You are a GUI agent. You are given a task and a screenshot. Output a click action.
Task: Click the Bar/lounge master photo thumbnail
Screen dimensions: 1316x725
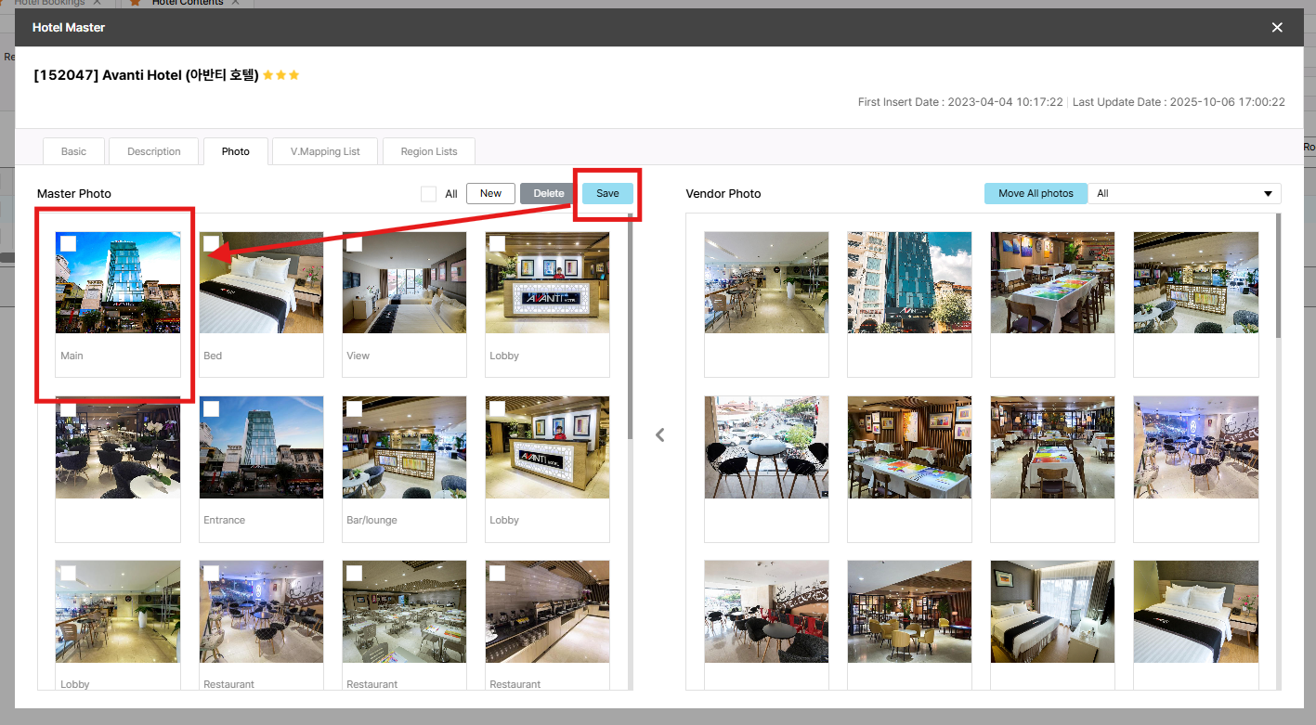[404, 447]
